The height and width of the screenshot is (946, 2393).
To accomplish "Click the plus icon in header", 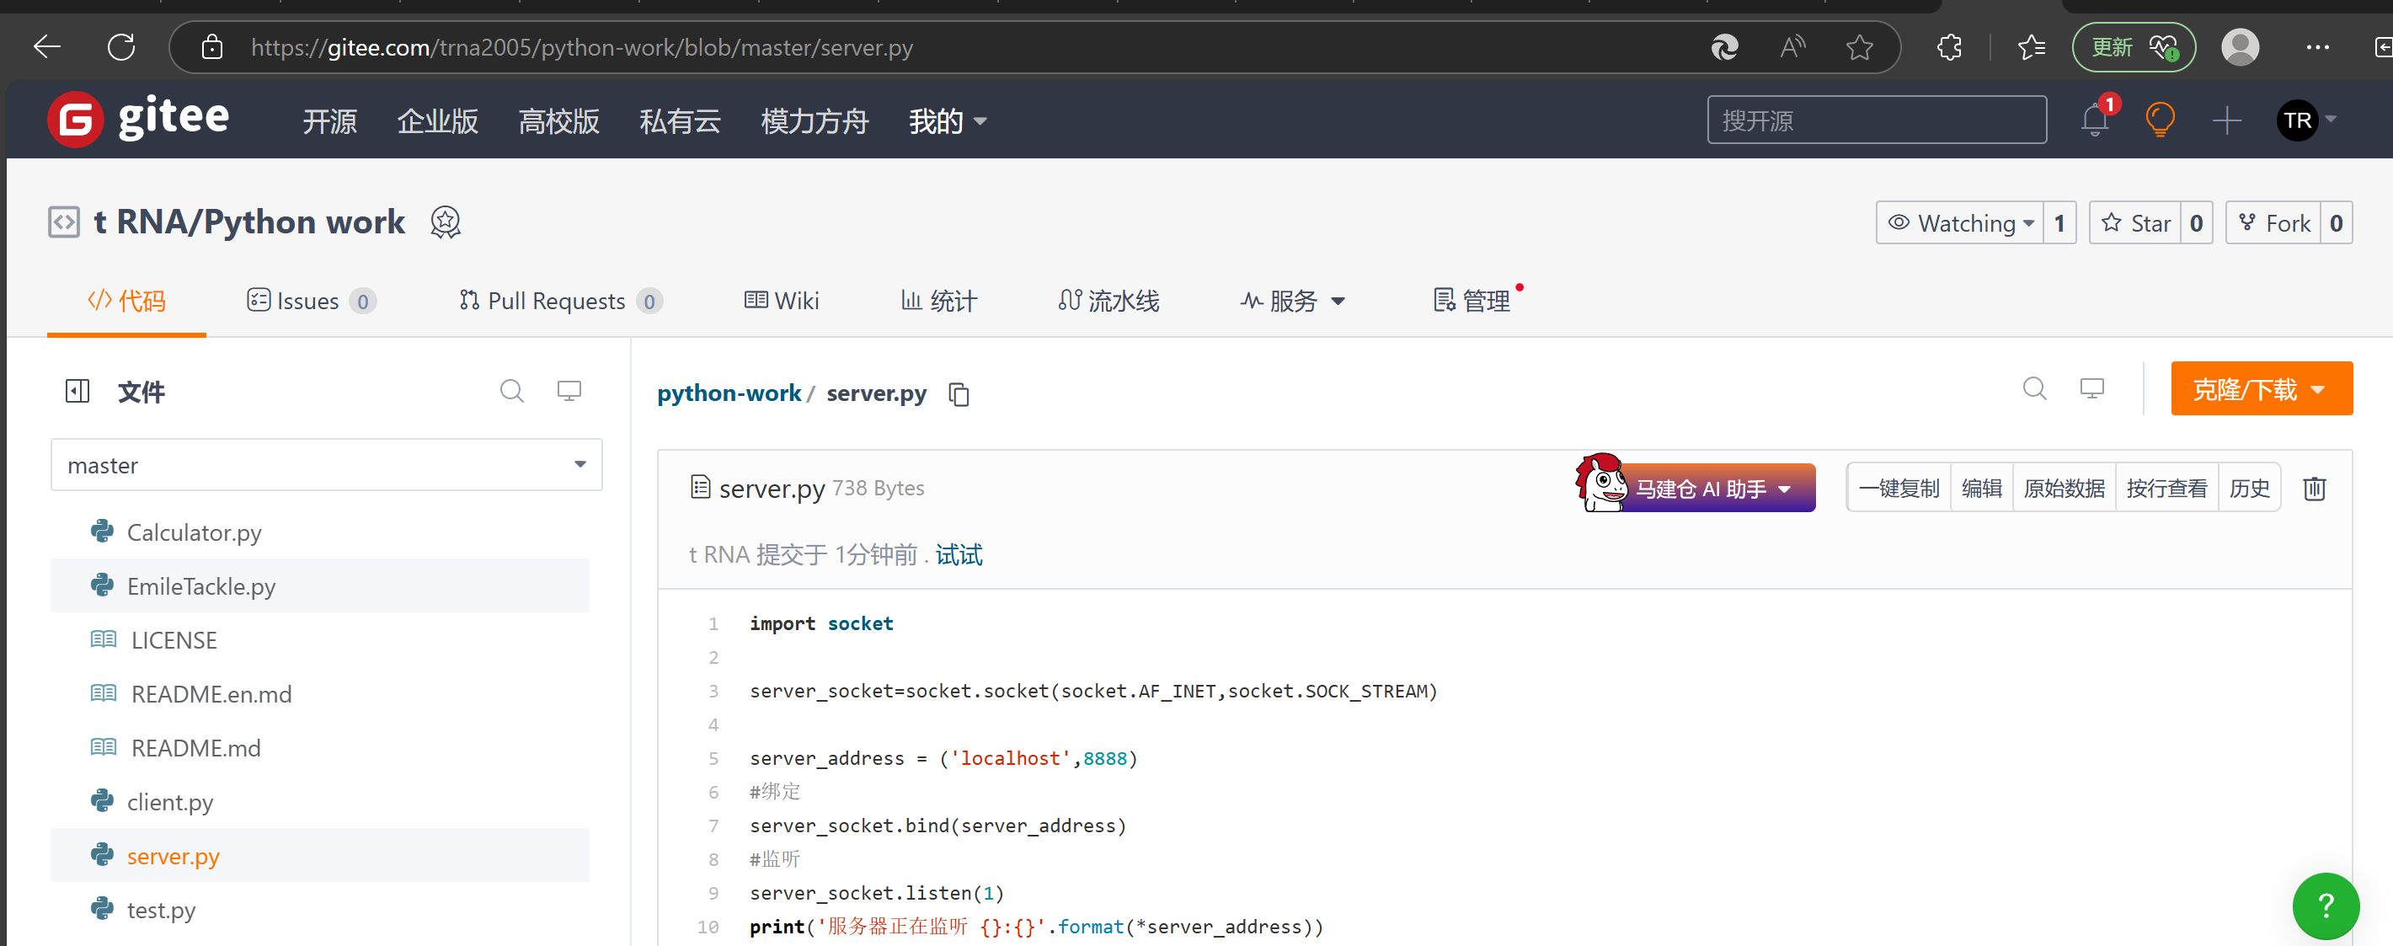I will coord(2227,120).
